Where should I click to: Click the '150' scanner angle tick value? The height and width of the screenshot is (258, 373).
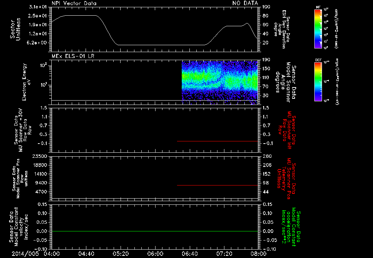(x=266, y=69)
